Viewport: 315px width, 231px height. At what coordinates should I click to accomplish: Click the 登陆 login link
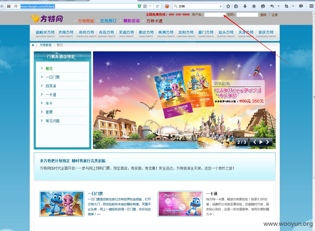(x=263, y=15)
